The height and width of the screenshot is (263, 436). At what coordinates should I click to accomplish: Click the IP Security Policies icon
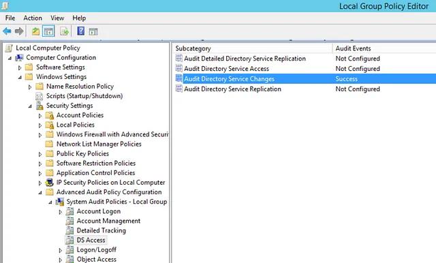[50, 183]
